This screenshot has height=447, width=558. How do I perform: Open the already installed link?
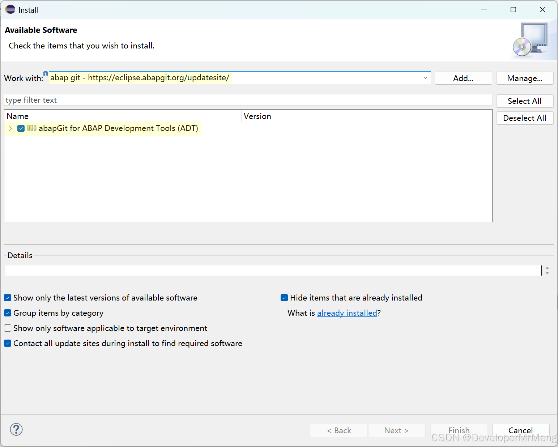(347, 313)
